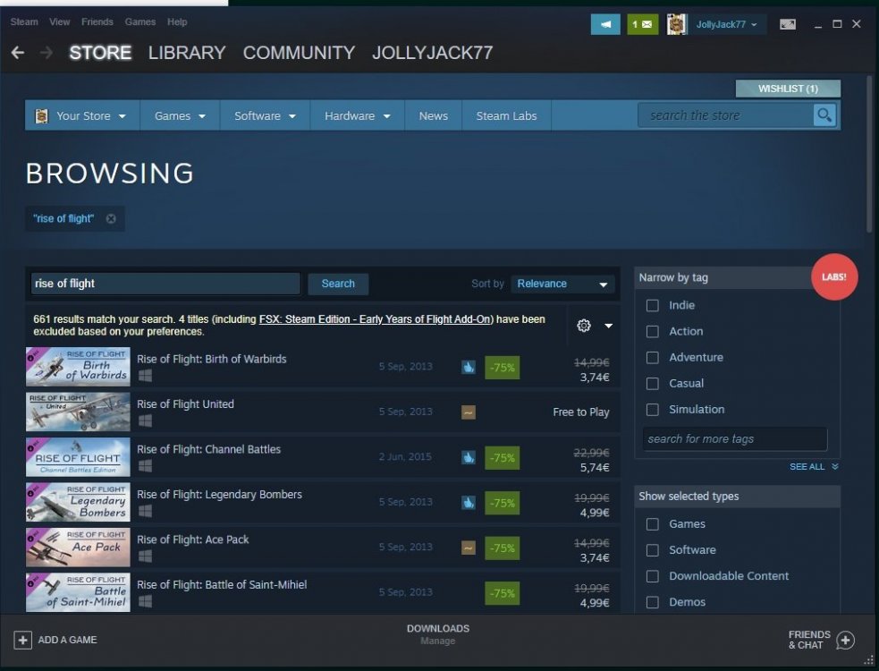Click the search preferences gear icon

[584, 326]
